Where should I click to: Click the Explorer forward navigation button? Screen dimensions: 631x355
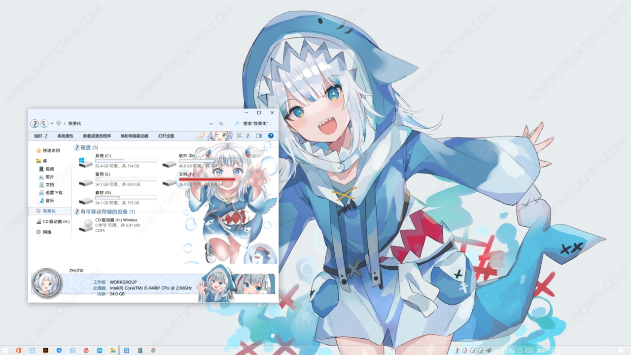[44, 123]
